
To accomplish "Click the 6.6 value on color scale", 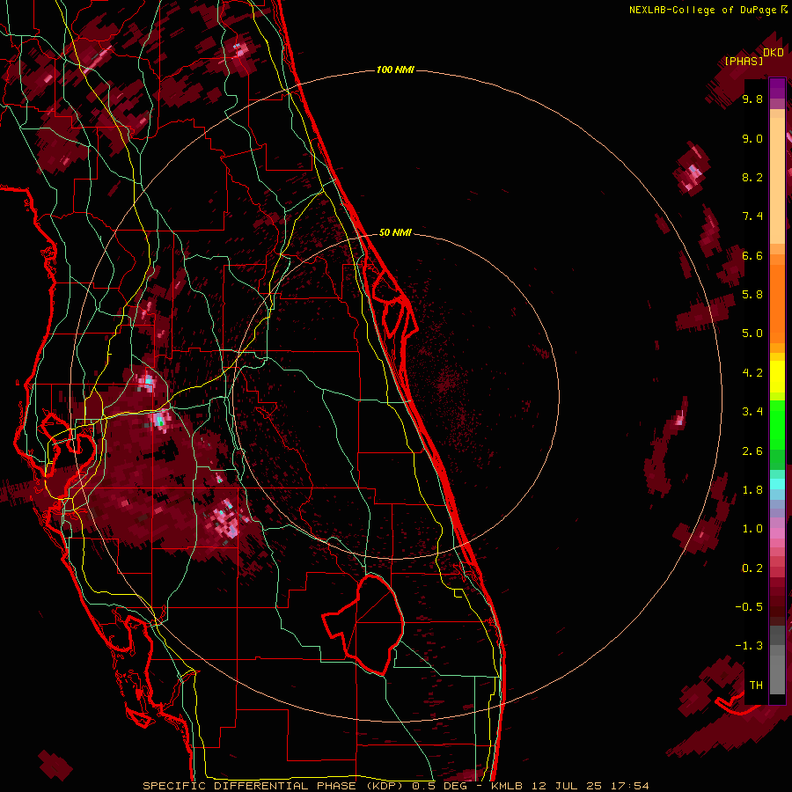I will [x=752, y=255].
